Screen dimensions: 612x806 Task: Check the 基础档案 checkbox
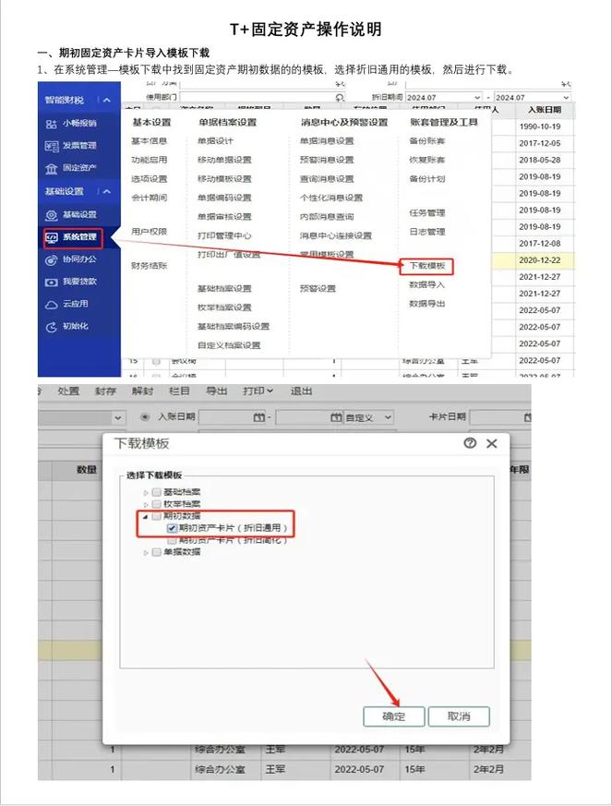[157, 492]
